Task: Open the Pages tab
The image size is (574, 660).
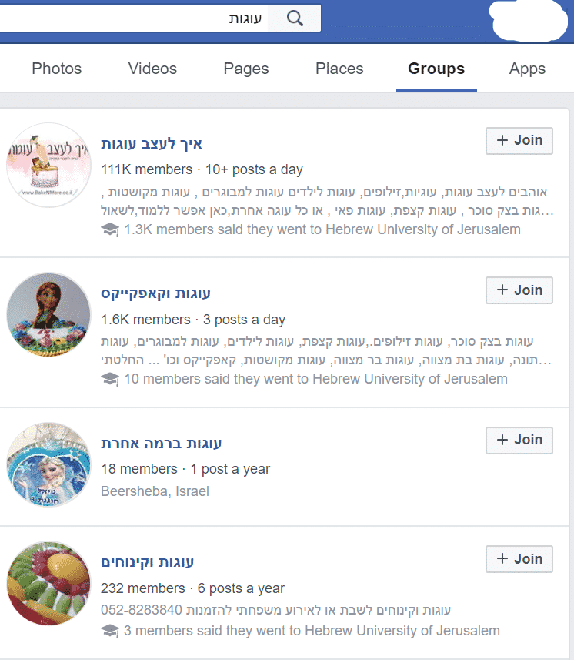Action: (x=246, y=69)
